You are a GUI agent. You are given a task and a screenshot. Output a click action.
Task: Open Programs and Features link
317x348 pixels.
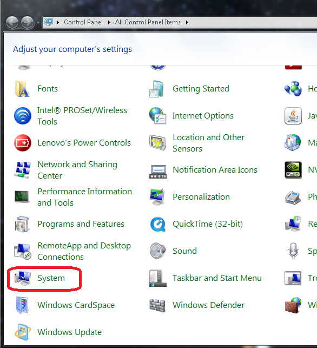click(x=81, y=224)
